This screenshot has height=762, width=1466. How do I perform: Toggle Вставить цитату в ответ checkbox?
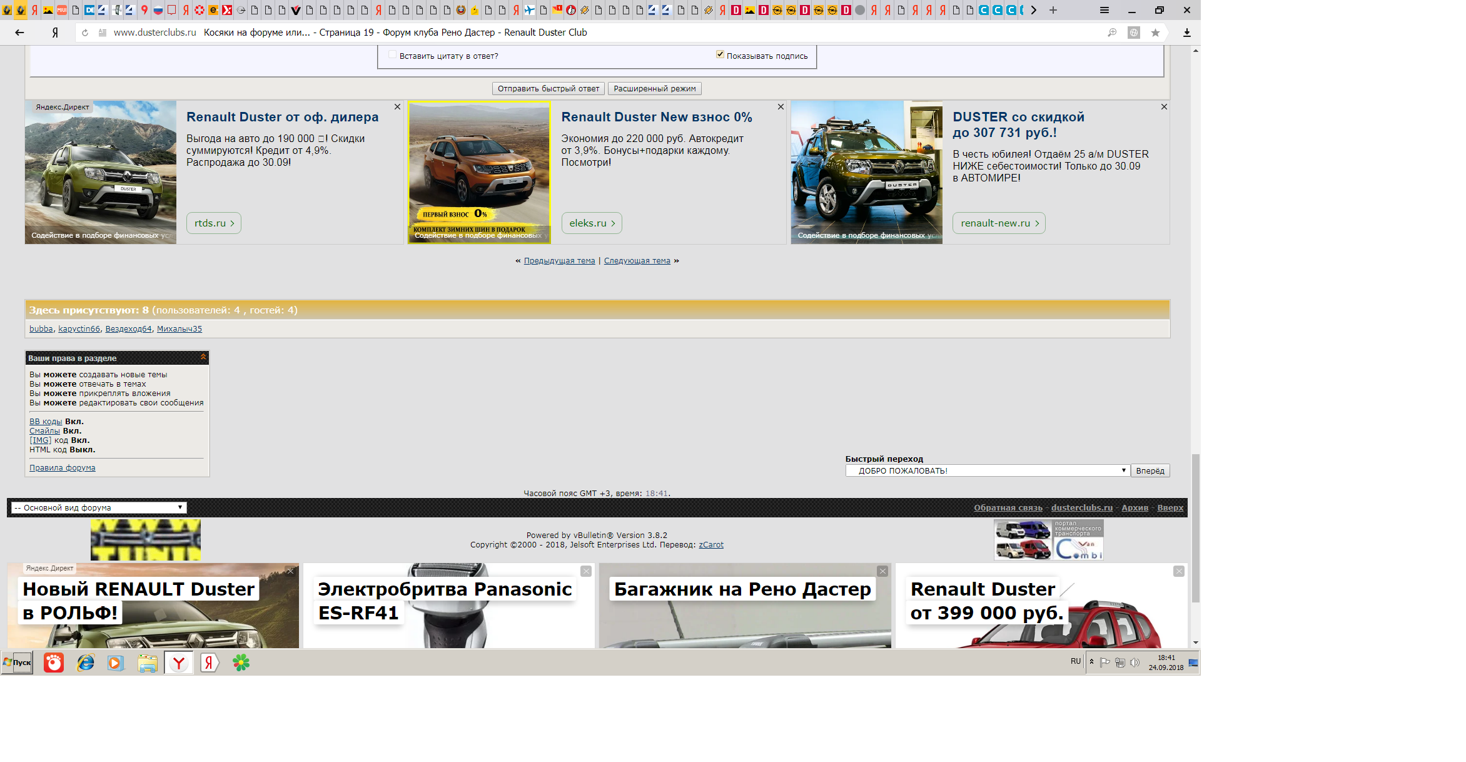[392, 54]
